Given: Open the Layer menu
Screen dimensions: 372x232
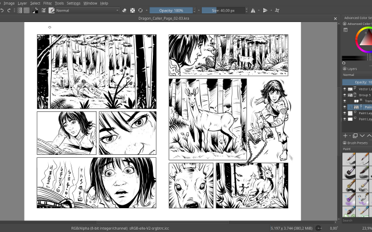Looking at the screenshot, I should [x=22, y=3].
